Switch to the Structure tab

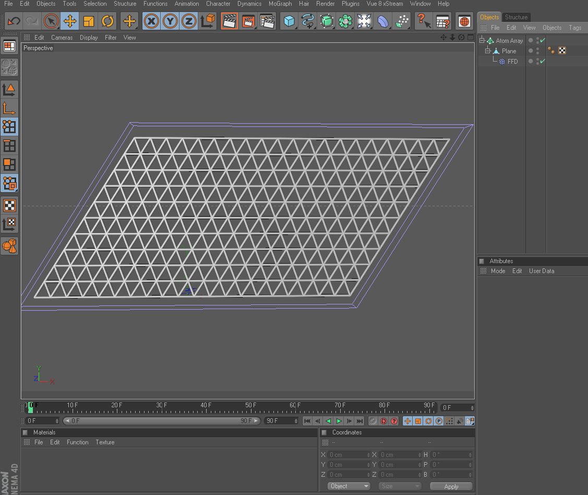pos(516,17)
